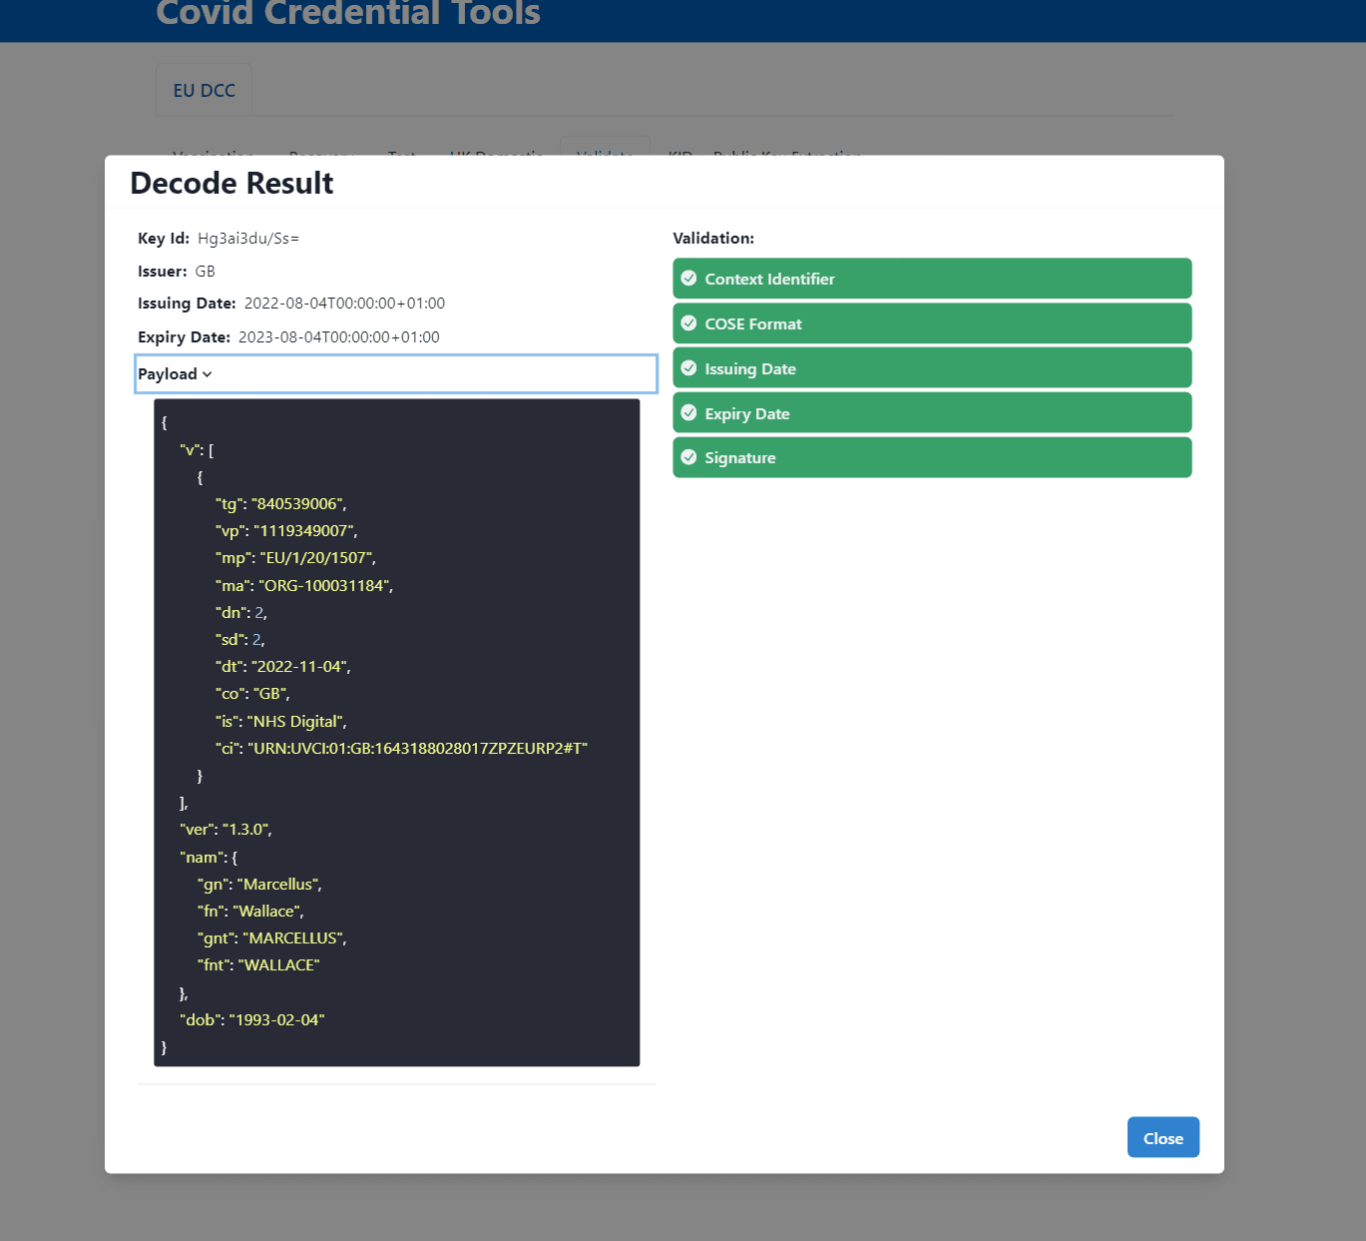The image size is (1366, 1241).
Task: Select Key Id value Hg3ai3du/Ss=
Action: [248, 239]
